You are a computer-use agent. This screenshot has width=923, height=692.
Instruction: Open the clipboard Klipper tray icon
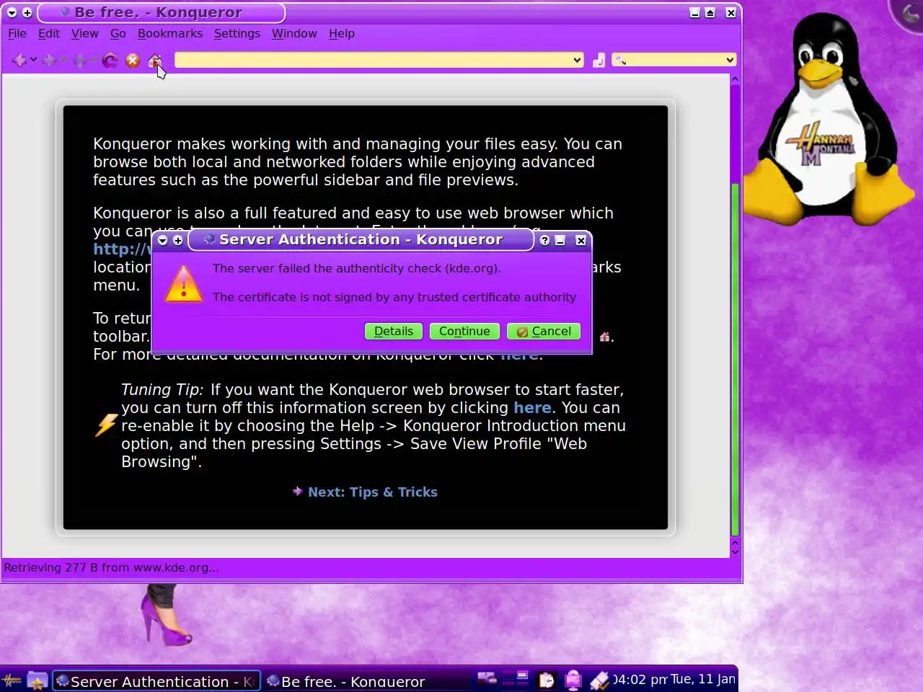[547, 680]
